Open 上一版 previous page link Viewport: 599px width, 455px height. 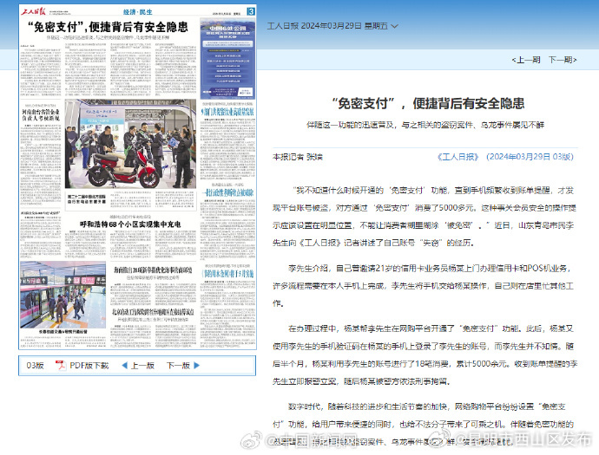point(142,366)
